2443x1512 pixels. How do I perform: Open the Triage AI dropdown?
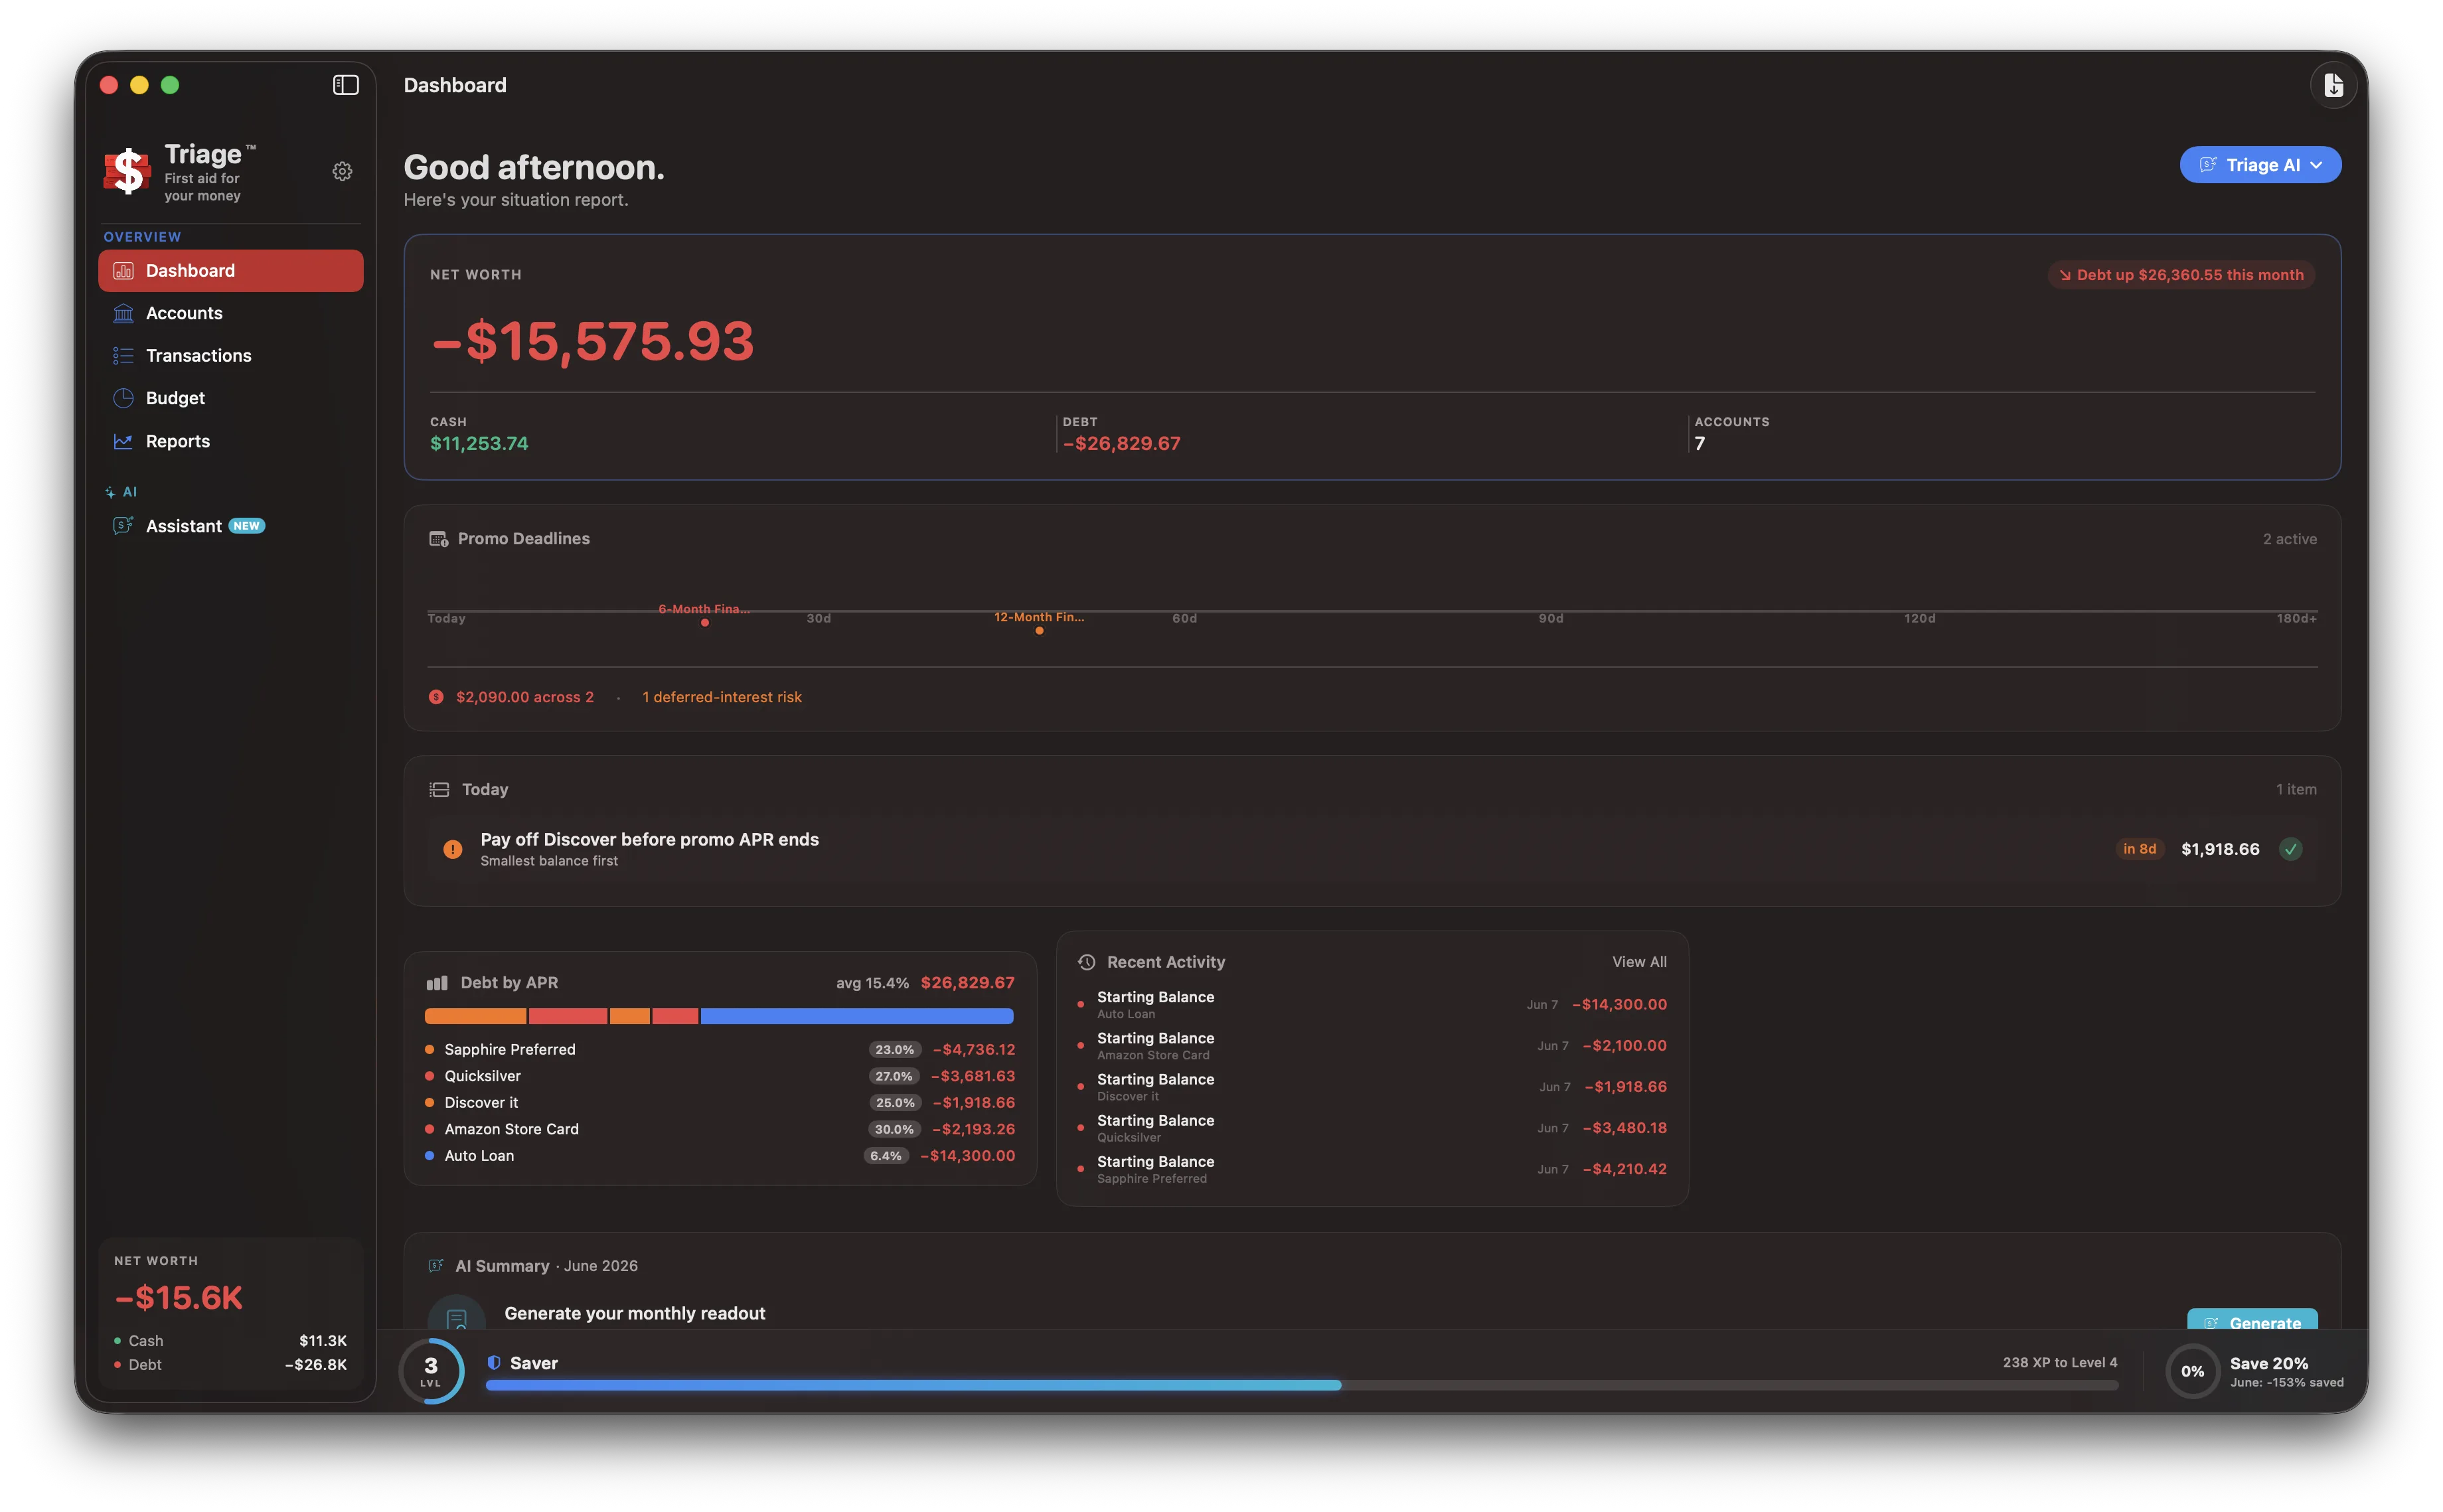pos(2260,165)
